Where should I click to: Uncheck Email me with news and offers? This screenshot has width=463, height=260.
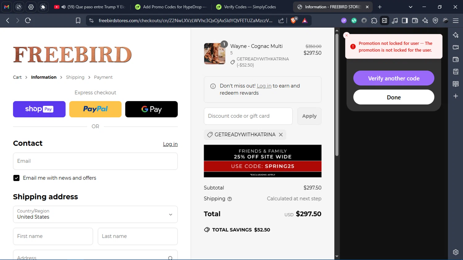[x=16, y=178]
